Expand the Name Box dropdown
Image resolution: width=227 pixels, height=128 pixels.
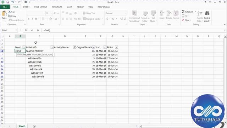(x=16, y=30)
